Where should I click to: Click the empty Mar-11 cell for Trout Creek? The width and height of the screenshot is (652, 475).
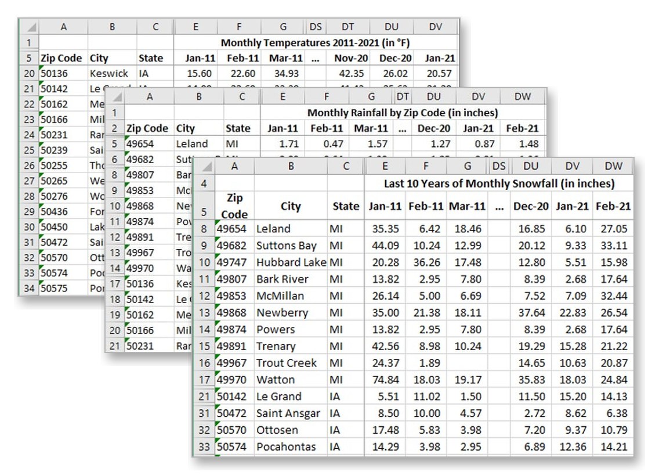point(467,363)
